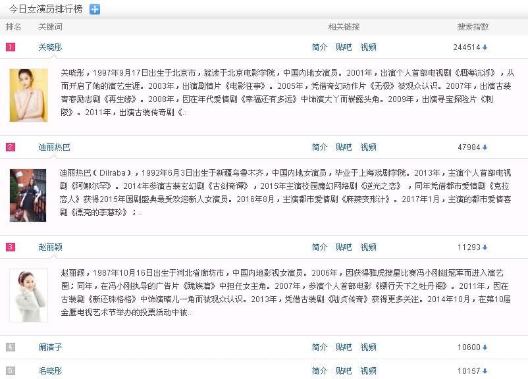Click 视频 link in 赵丽颖's row

pyautogui.click(x=367, y=247)
